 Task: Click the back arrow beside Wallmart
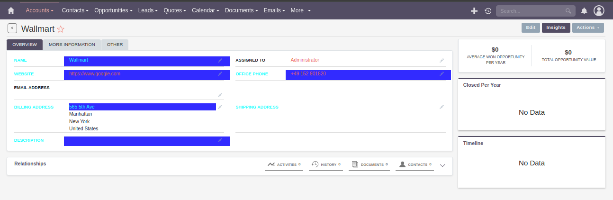tap(12, 28)
